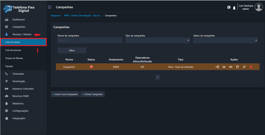This screenshot has width=265, height=135.
Task: Click the user avatar picture
Action: tap(258, 7)
